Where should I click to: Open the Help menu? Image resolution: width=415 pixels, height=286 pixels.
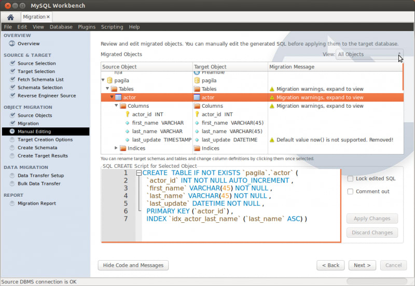tap(134, 27)
